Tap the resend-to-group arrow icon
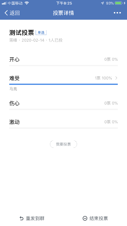Viewport: 127px width, 226px height. point(22,218)
